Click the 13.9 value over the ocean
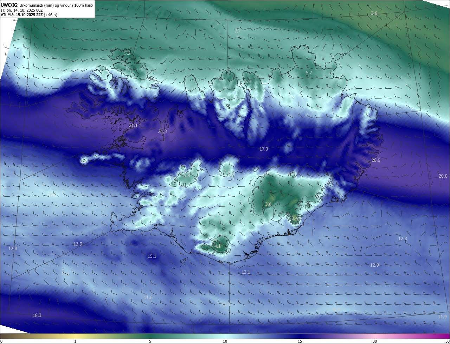The height and width of the screenshot is (344, 450). click(x=78, y=244)
